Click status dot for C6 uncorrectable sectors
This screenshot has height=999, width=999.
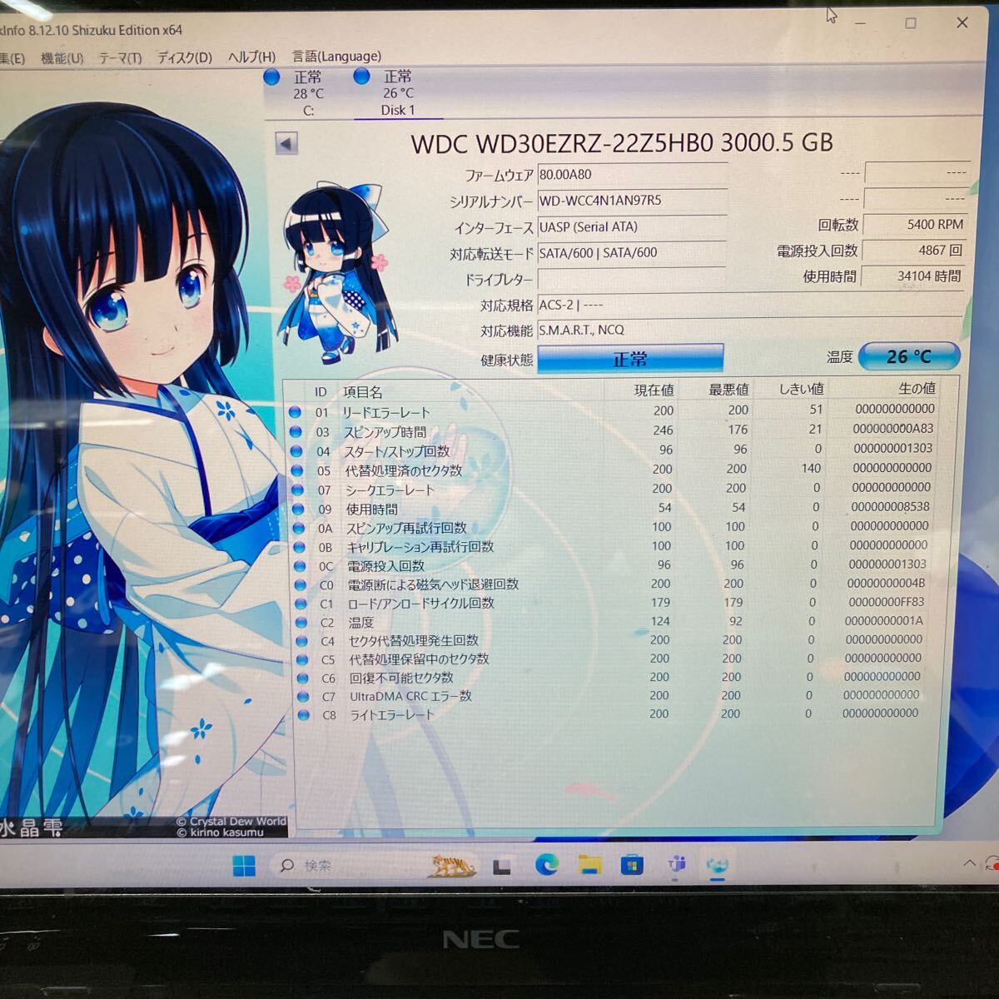coord(303,678)
